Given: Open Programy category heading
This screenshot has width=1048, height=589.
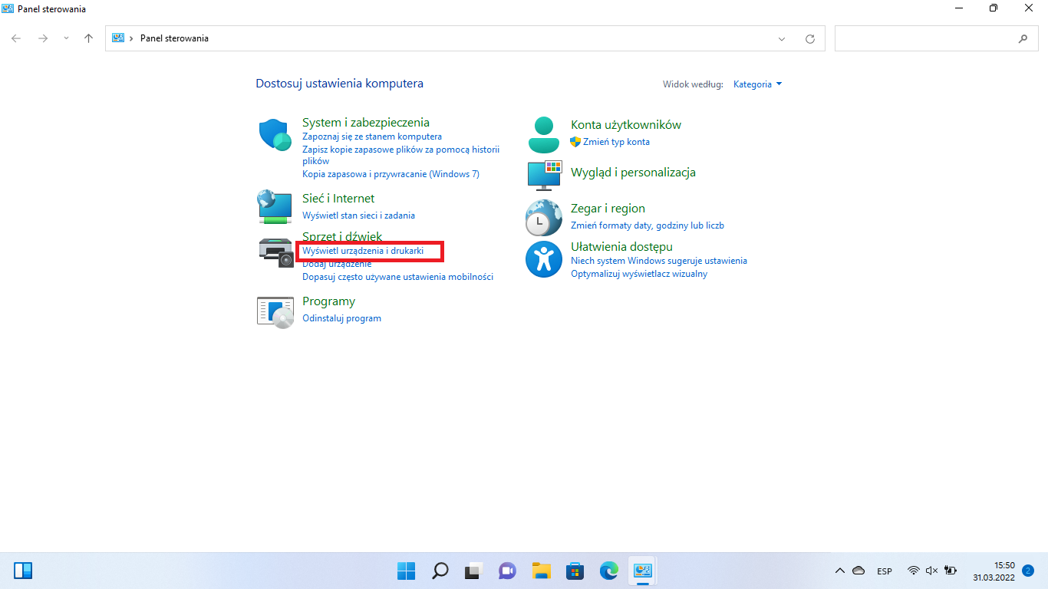Looking at the screenshot, I should (x=328, y=301).
